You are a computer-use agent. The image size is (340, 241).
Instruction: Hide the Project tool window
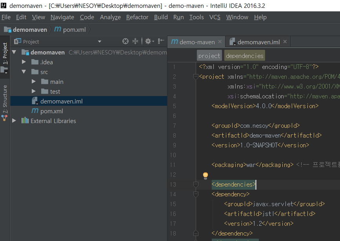click(161, 41)
